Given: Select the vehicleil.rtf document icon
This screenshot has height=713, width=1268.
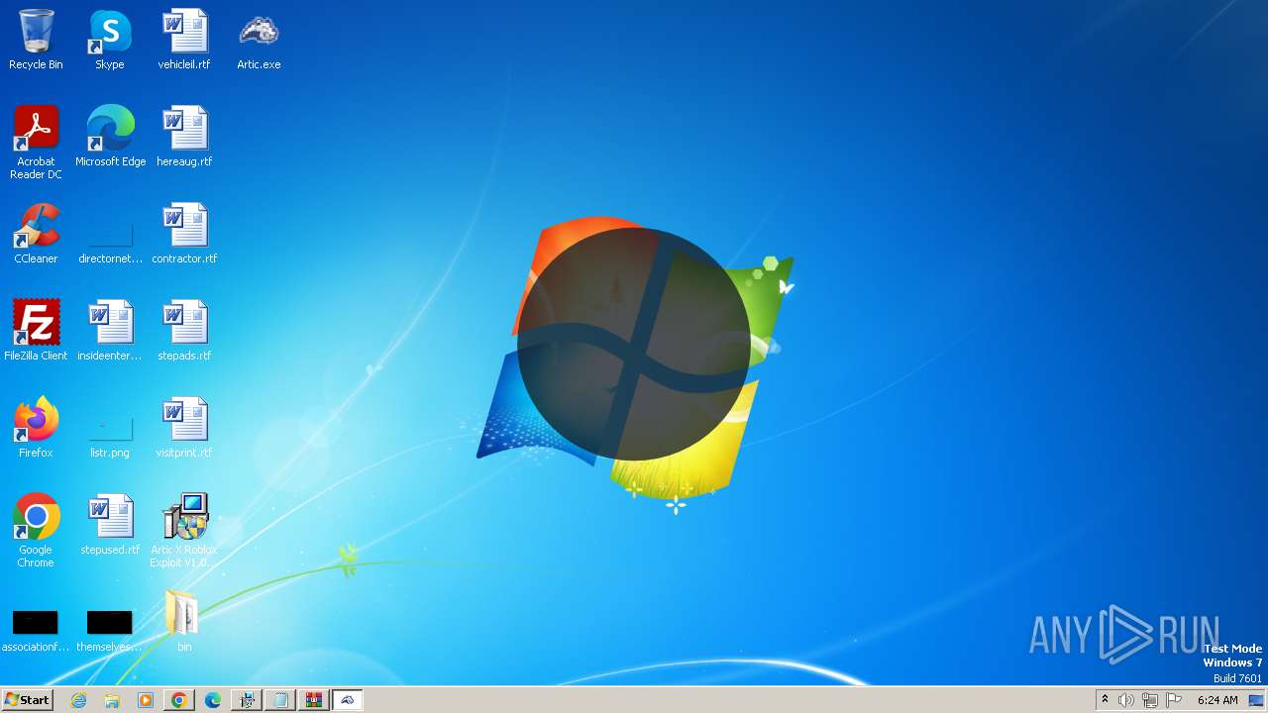Looking at the screenshot, I should tap(184, 40).
